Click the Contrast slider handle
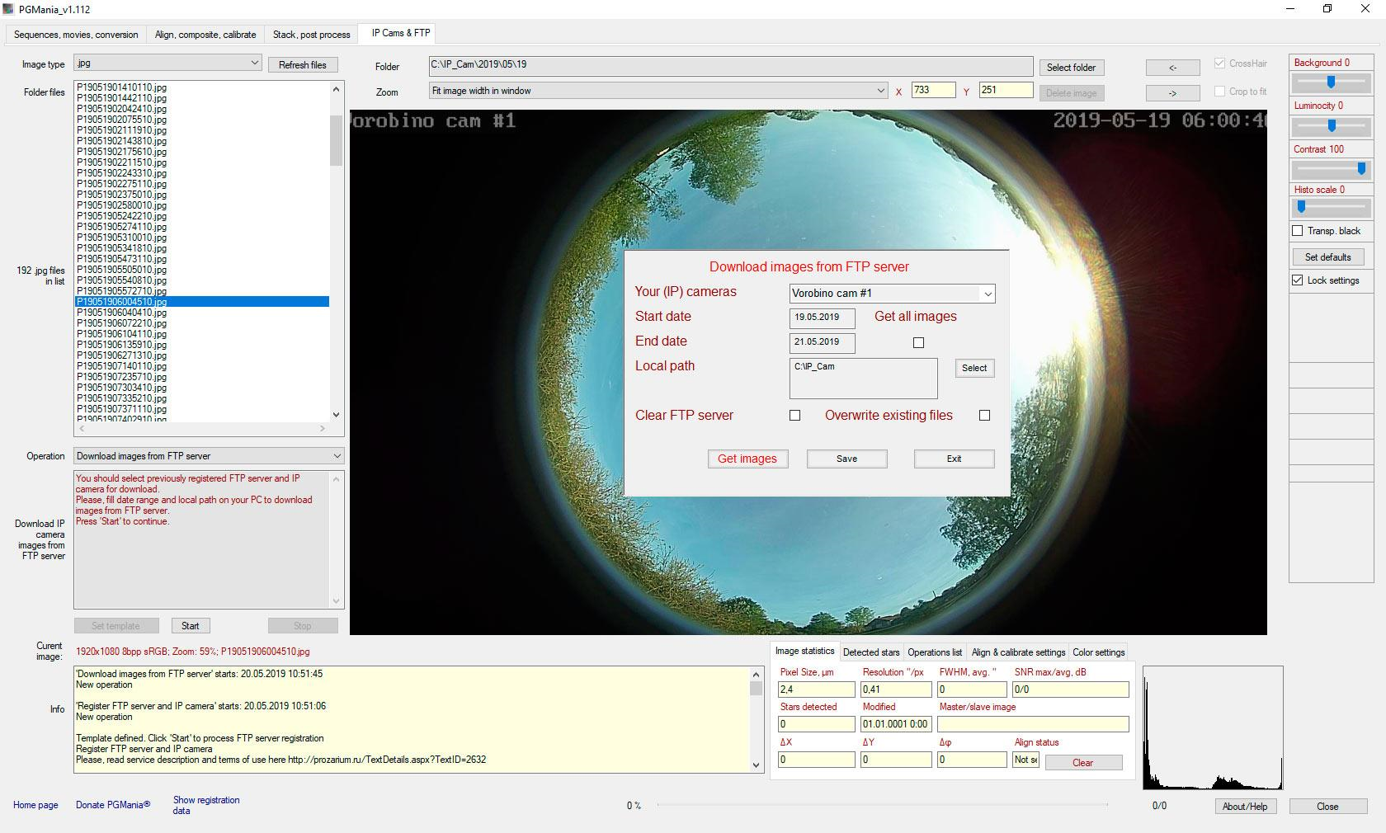 click(1361, 169)
